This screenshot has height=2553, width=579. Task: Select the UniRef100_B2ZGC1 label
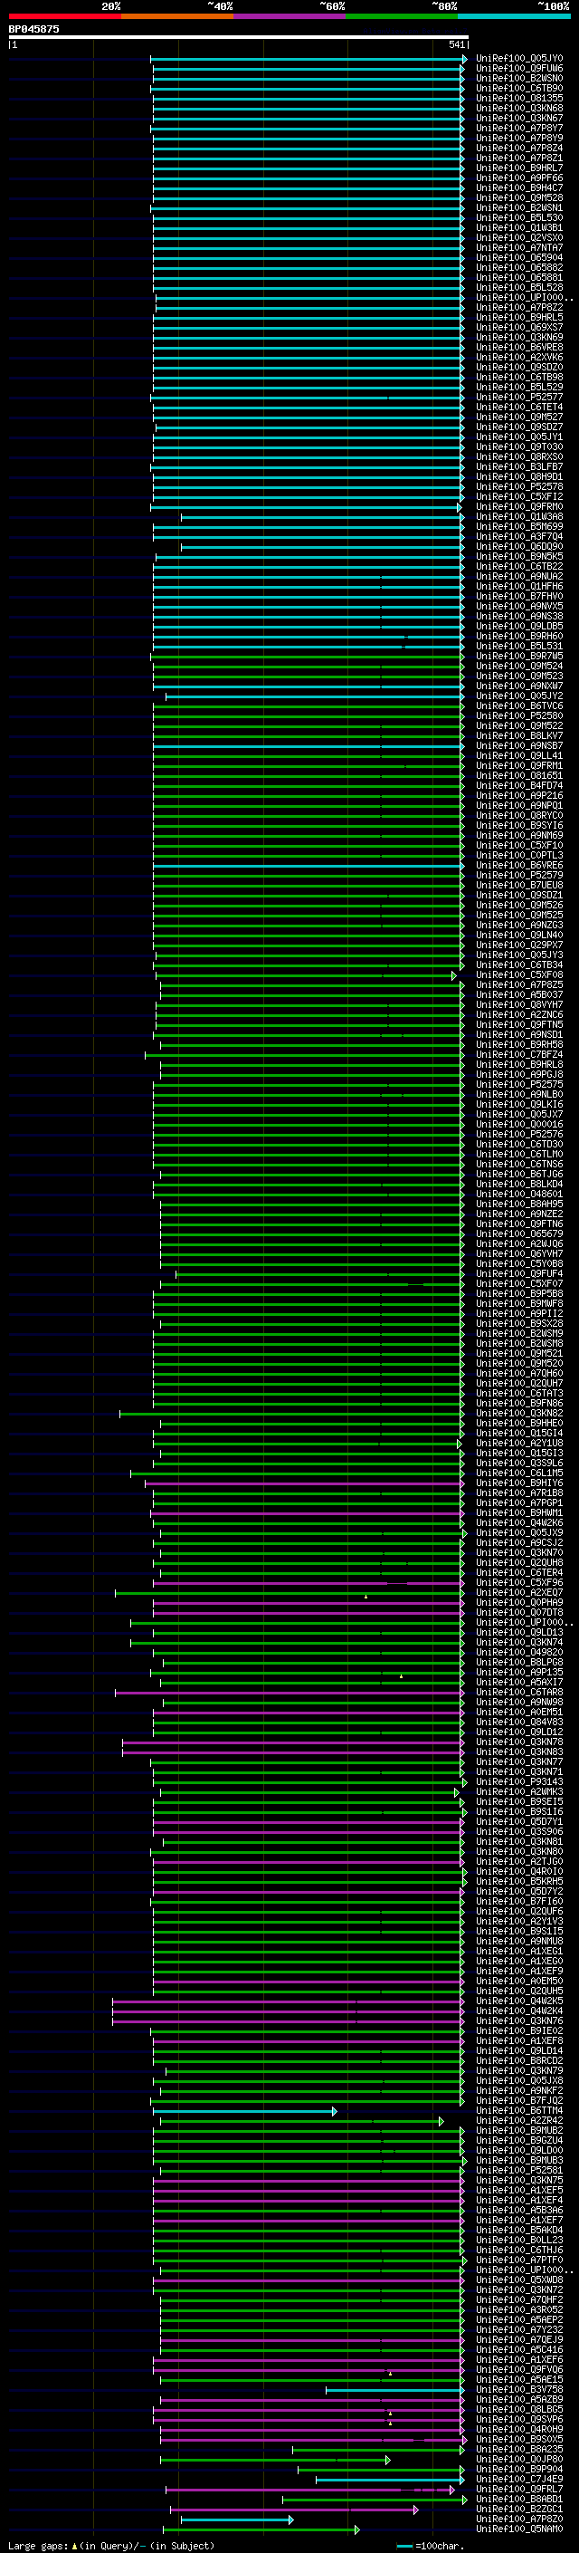(519, 2510)
